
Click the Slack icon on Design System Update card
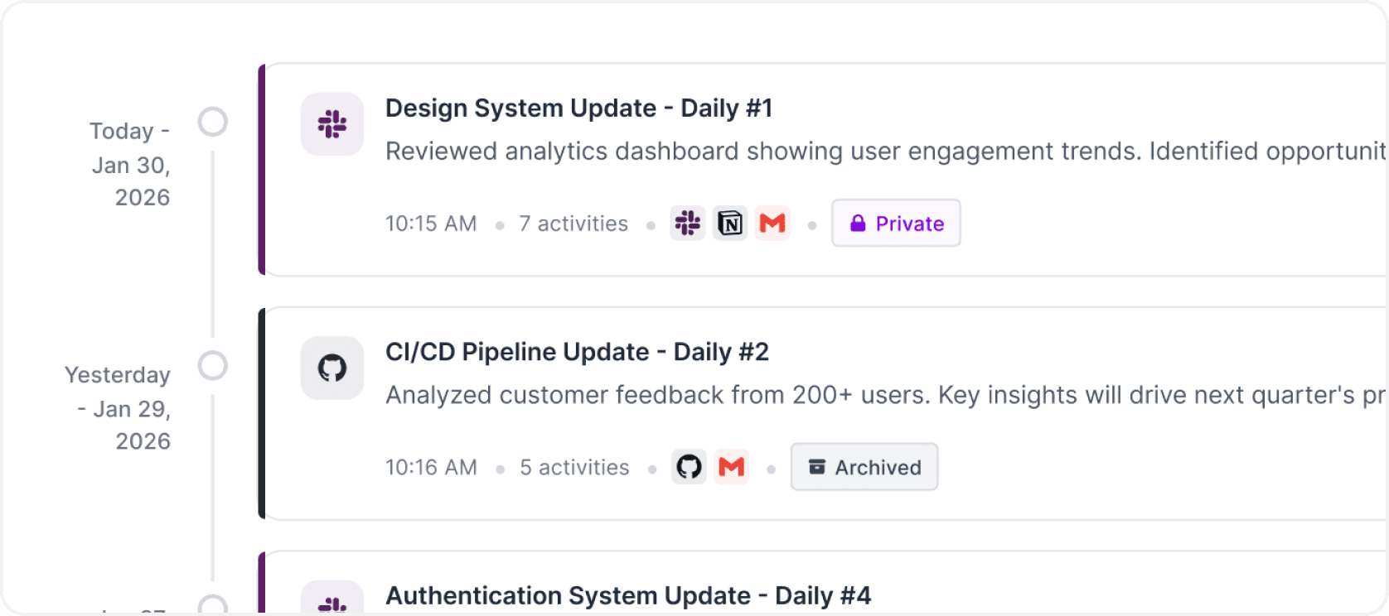click(332, 124)
